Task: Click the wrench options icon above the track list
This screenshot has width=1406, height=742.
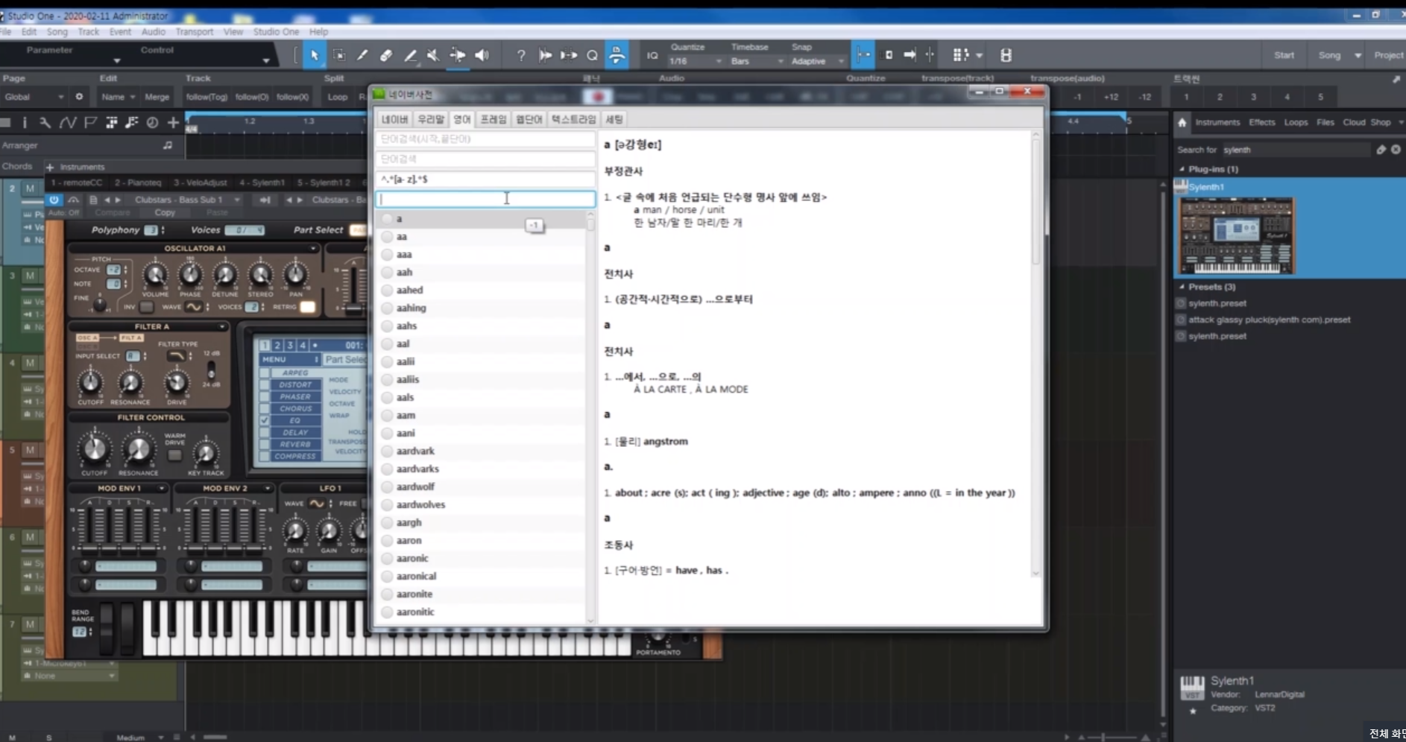Action: click(45, 122)
